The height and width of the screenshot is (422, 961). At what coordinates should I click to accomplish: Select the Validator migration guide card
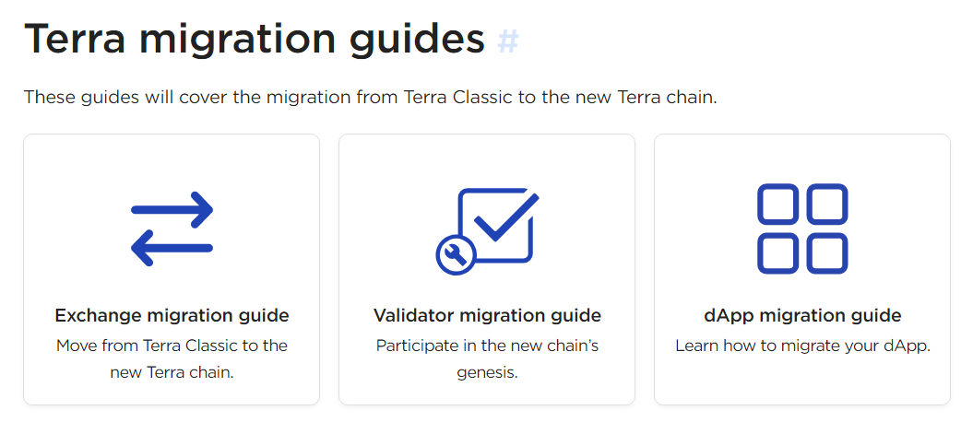[x=487, y=269]
